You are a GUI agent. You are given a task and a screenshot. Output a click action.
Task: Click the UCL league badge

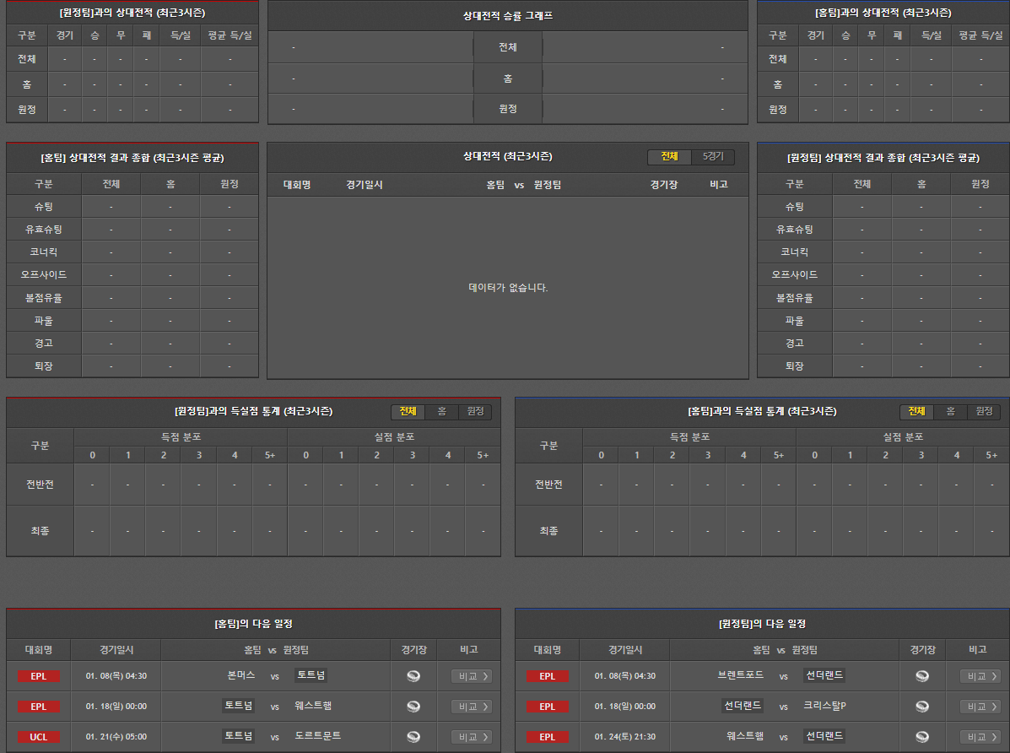pyautogui.click(x=39, y=736)
